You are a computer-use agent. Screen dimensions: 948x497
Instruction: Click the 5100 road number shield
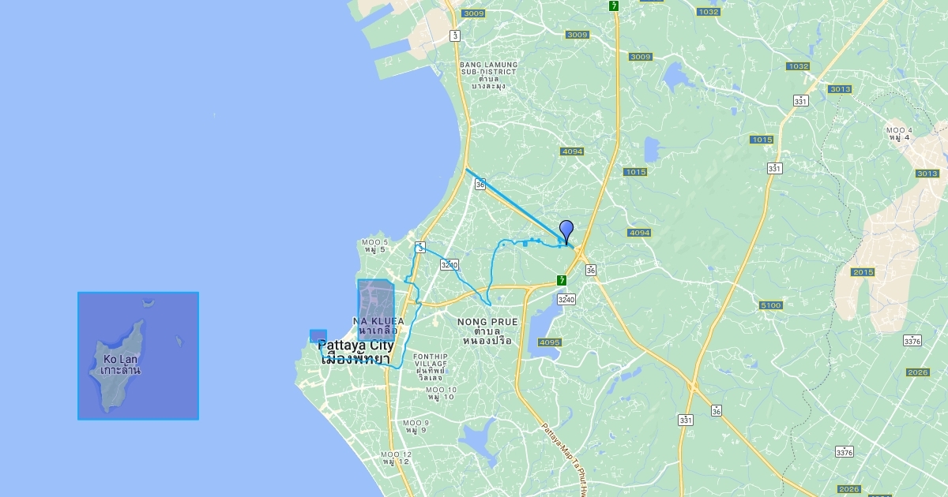pos(771,305)
